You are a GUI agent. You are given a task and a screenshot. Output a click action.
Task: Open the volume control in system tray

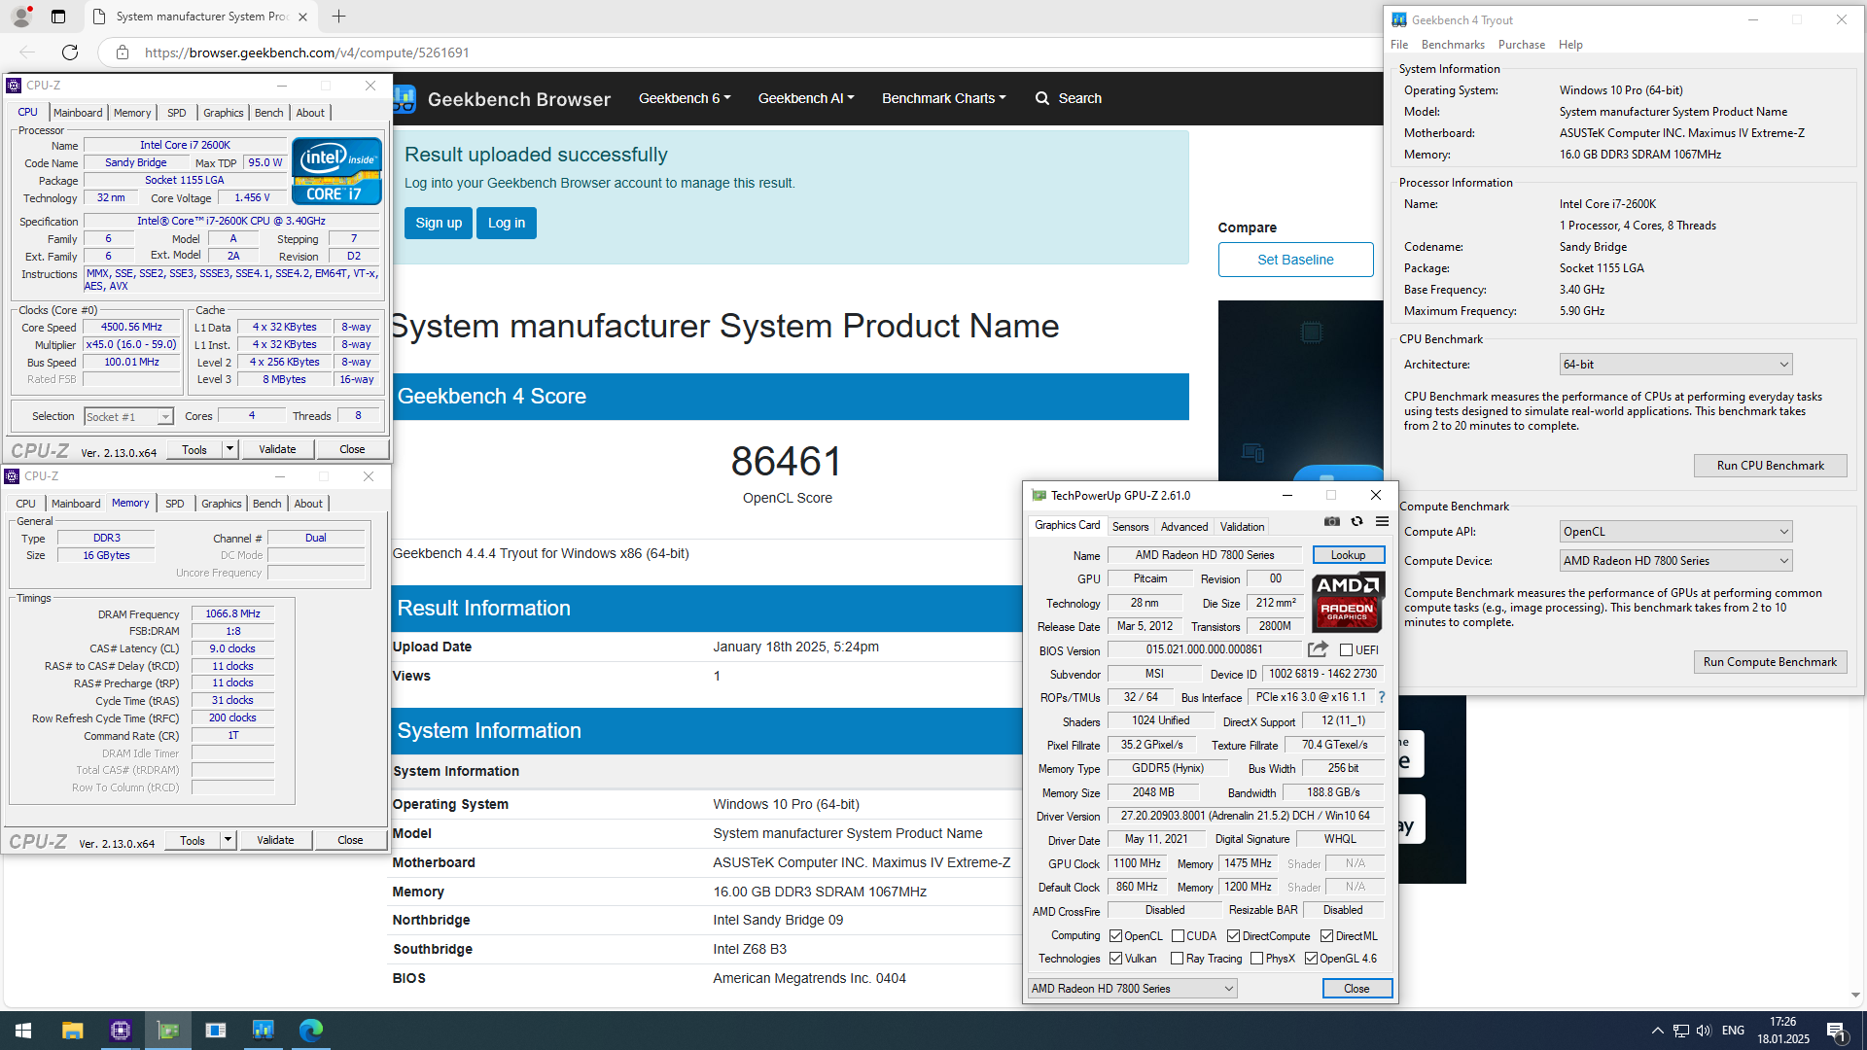point(1704,1031)
